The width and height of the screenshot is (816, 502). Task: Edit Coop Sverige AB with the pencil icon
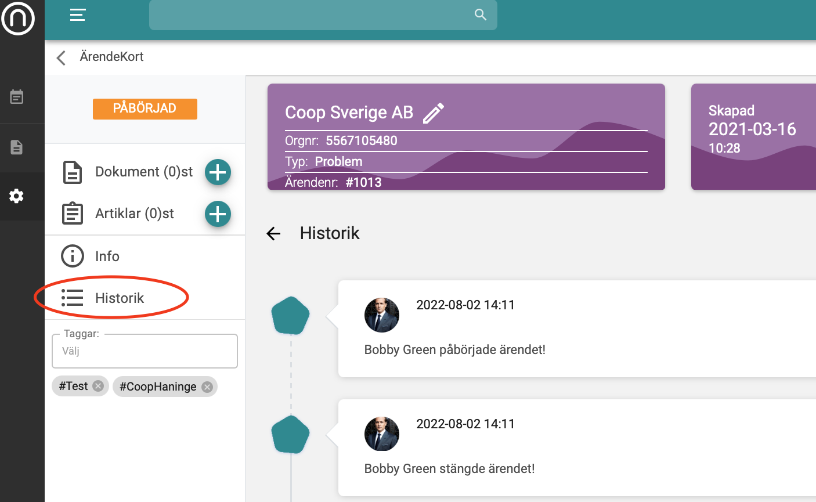click(434, 113)
